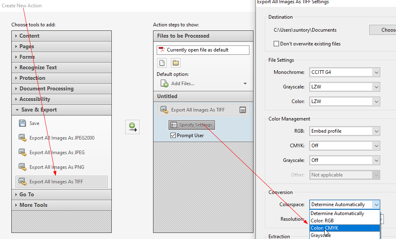The width and height of the screenshot is (396, 239).
Task: Click the Colorspace dropdown arrow
Action: pos(376,205)
